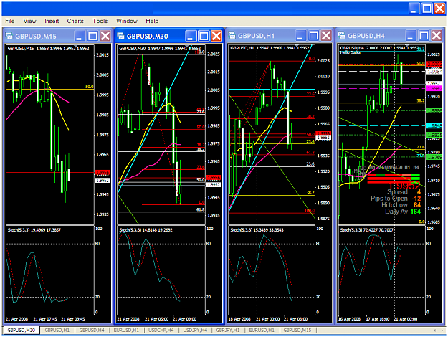Maximize the GBPUSD,H1 chart window
This screenshot has height=337, width=448.
click(x=313, y=36)
